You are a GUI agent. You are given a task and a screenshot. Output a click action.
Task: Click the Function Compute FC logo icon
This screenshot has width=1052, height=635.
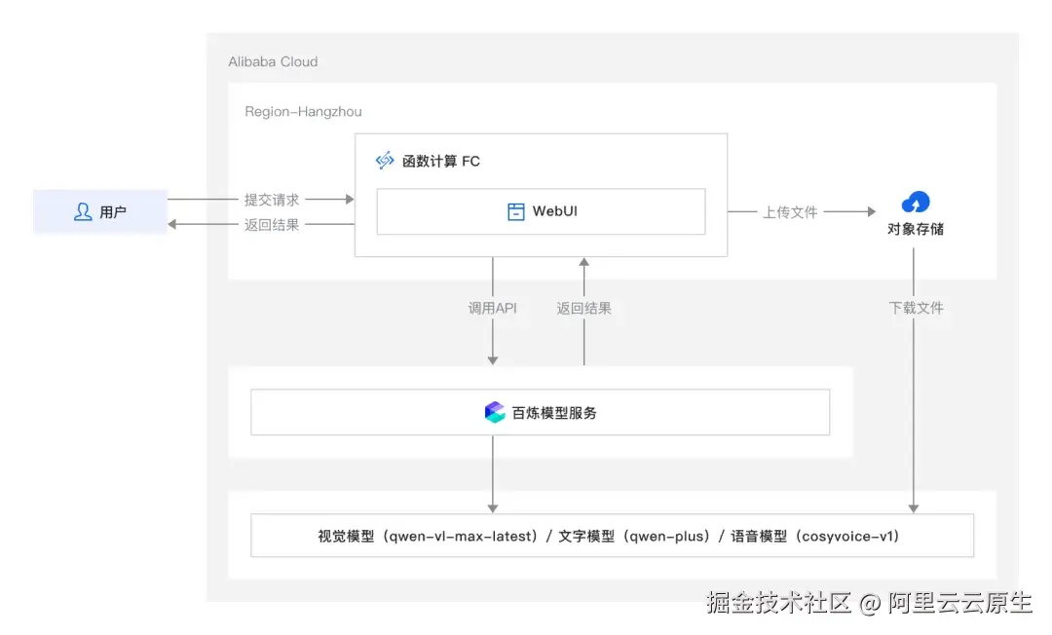(x=385, y=161)
